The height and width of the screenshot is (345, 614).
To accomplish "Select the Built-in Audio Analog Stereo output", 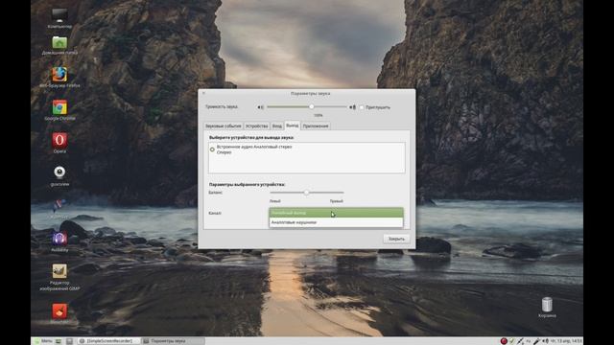I will [x=307, y=149].
